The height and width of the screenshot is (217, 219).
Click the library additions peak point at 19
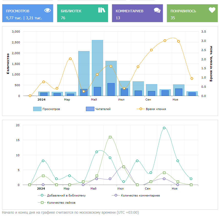tap(164, 128)
